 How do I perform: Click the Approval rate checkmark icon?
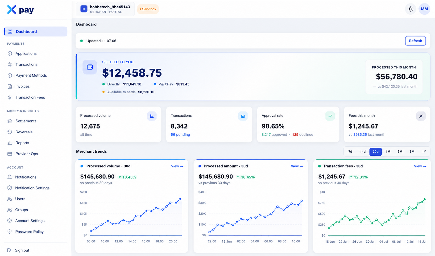pyautogui.click(x=330, y=116)
